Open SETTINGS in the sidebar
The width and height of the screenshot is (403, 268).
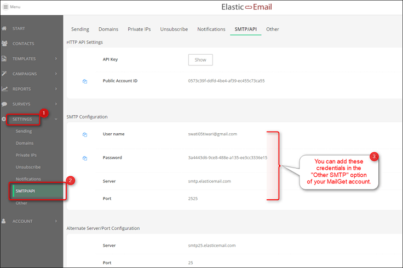(x=22, y=119)
